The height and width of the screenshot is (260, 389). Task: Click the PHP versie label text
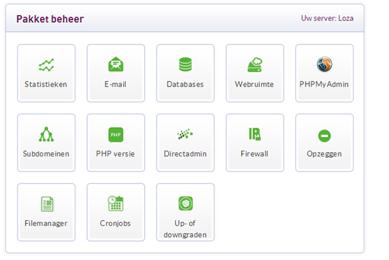pos(115,154)
